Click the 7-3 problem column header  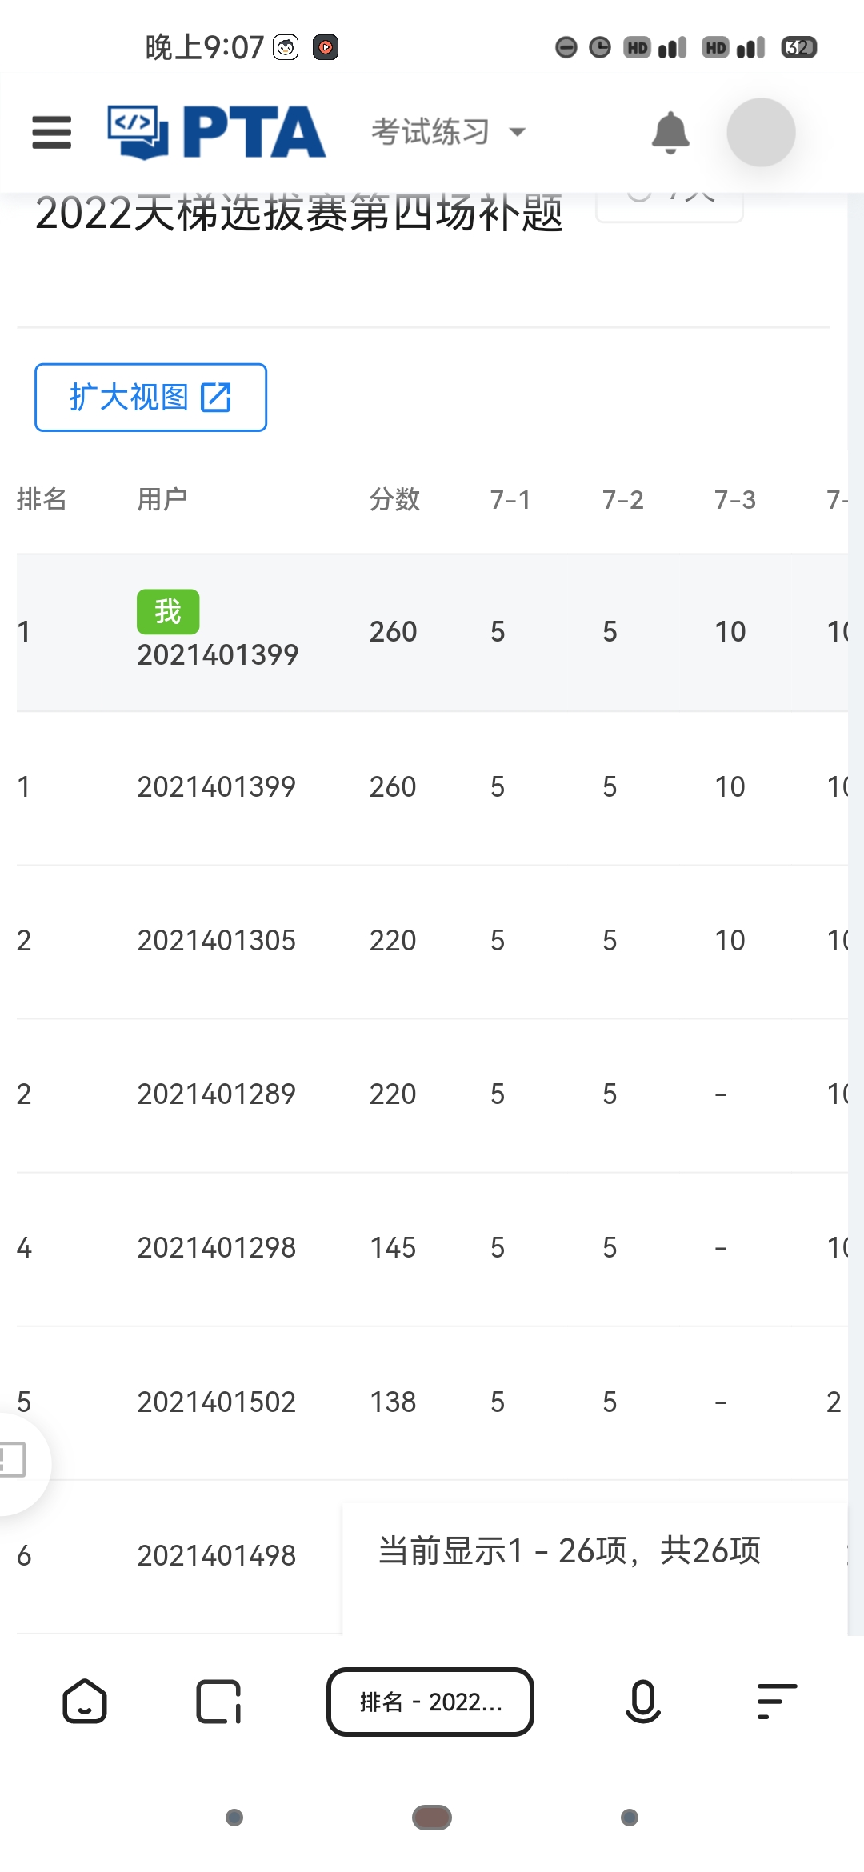click(734, 500)
